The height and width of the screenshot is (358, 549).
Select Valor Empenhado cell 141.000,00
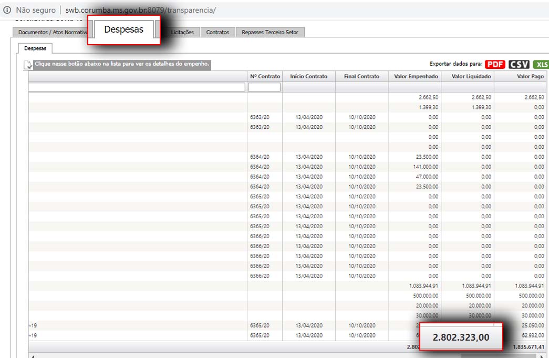pos(426,167)
